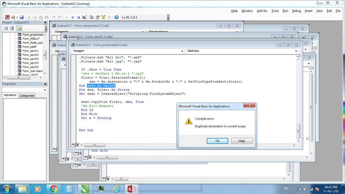Viewport: 345px width, 194px height.
Task: Open the Add-Ins menu
Action: point(262,11)
